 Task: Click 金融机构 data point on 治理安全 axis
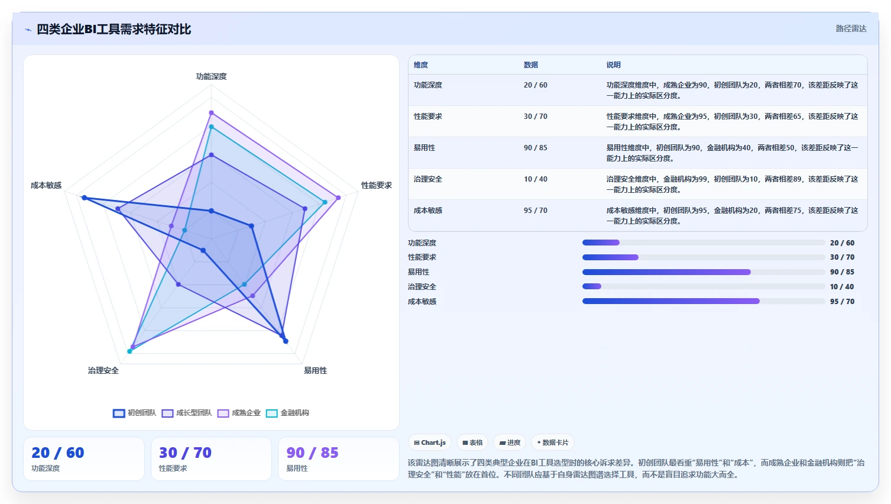point(129,351)
